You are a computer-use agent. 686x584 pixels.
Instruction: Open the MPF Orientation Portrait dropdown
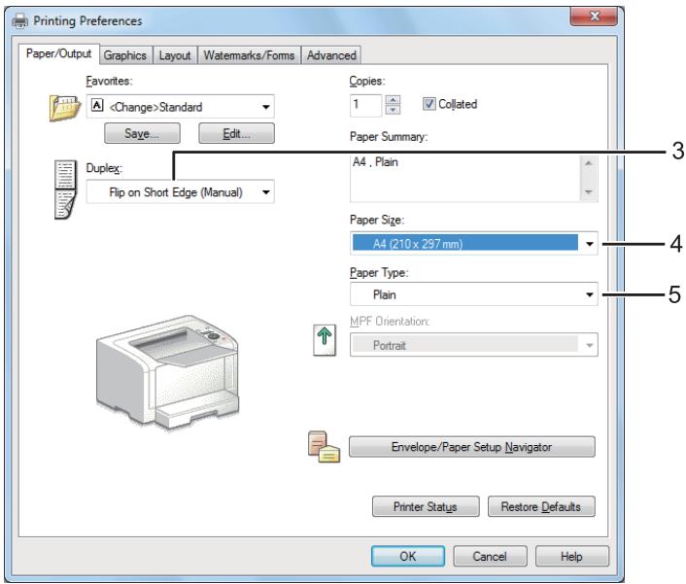click(474, 345)
